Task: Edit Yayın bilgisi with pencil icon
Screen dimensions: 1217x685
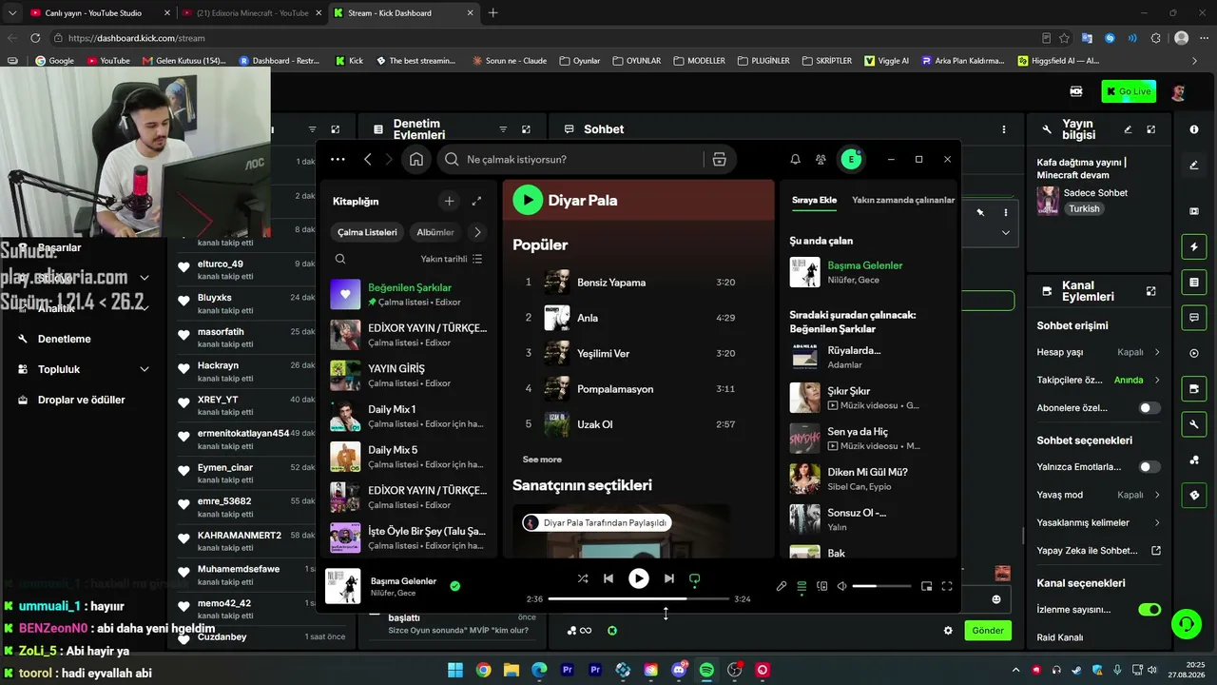Action: pos(1128,129)
